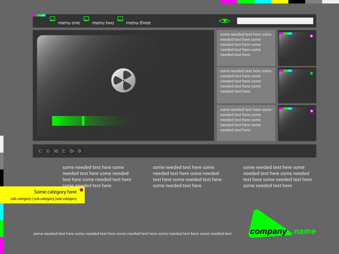Open menu three
Image resolution: width=339 pixels, height=254 pixels.
click(x=138, y=23)
